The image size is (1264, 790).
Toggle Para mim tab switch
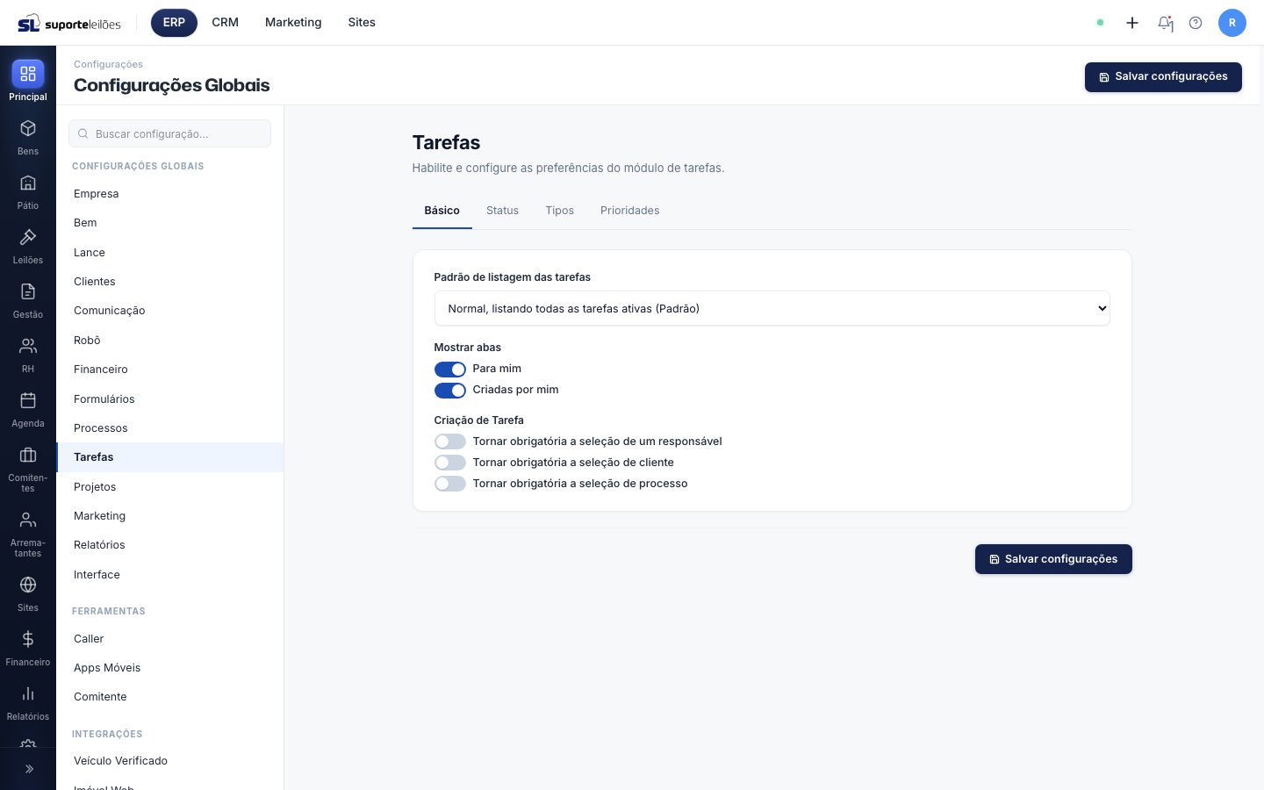[x=450, y=370]
